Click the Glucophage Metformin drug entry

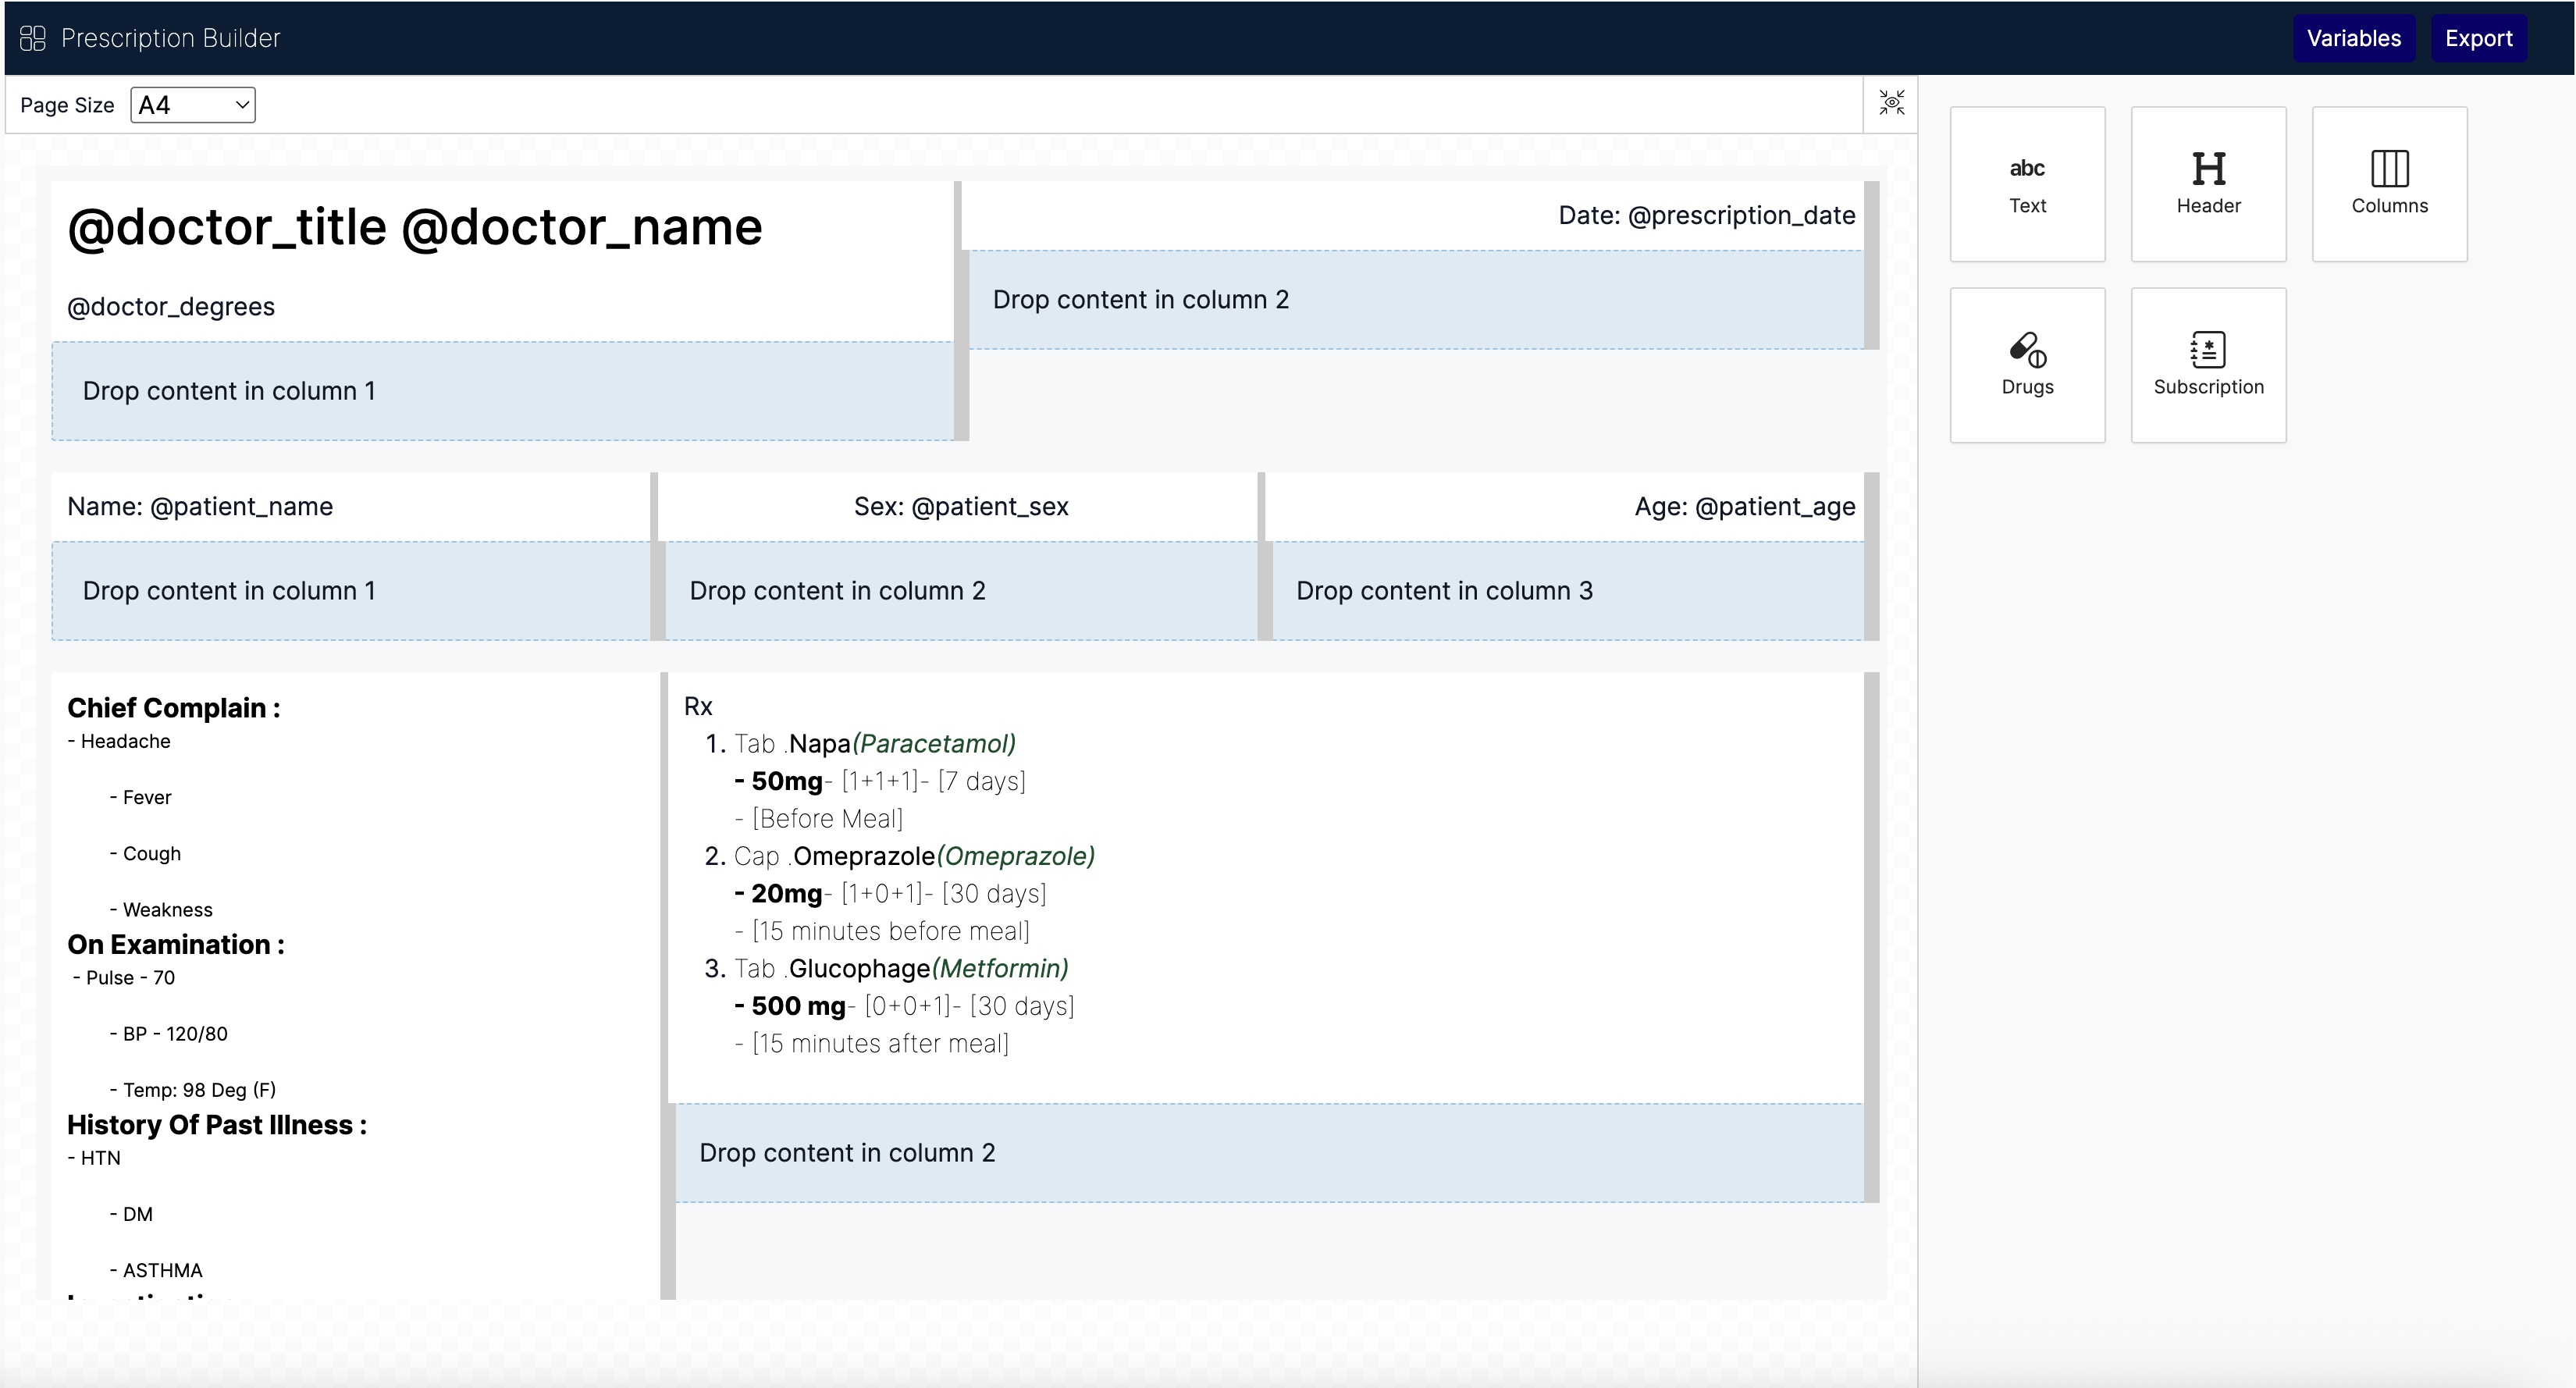click(x=901, y=969)
